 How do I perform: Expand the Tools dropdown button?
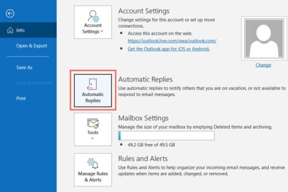pyautogui.click(x=93, y=129)
